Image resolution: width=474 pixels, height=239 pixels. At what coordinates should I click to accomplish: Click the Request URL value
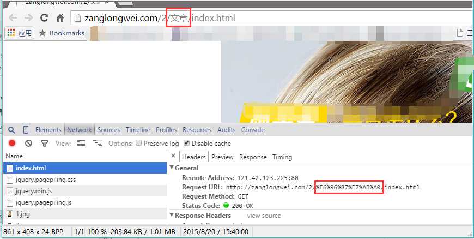[x=323, y=187]
